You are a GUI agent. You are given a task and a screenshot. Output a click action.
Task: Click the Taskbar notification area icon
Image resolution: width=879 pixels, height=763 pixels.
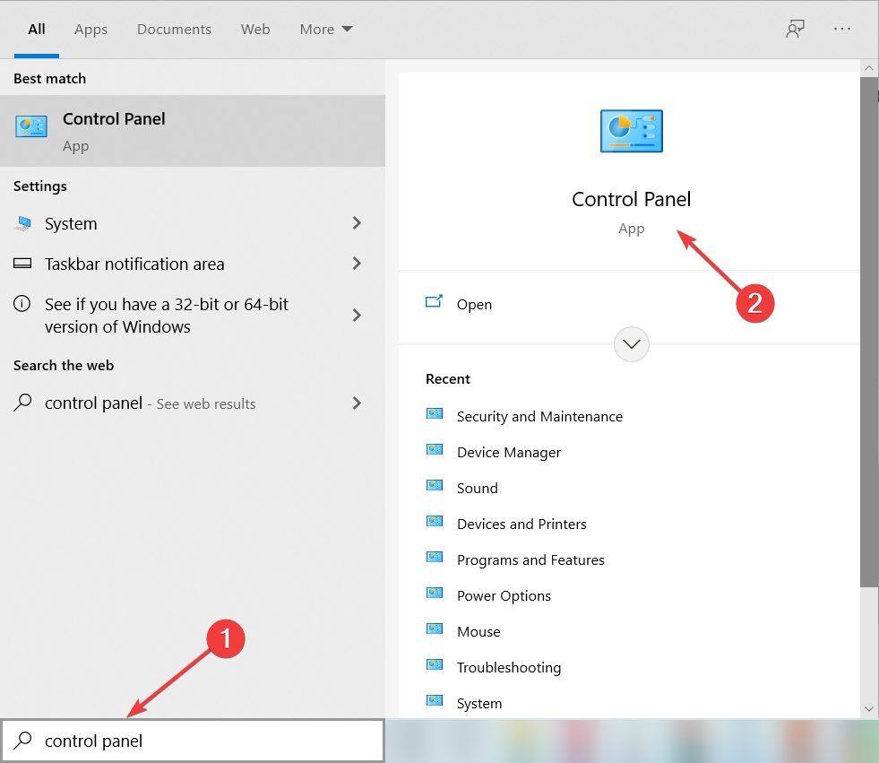pyautogui.click(x=22, y=263)
